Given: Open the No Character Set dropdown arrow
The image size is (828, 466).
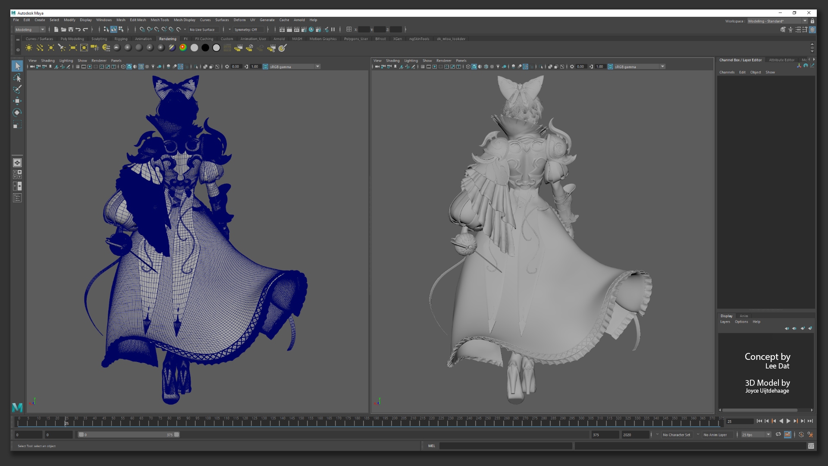Looking at the screenshot, I should (x=657, y=435).
